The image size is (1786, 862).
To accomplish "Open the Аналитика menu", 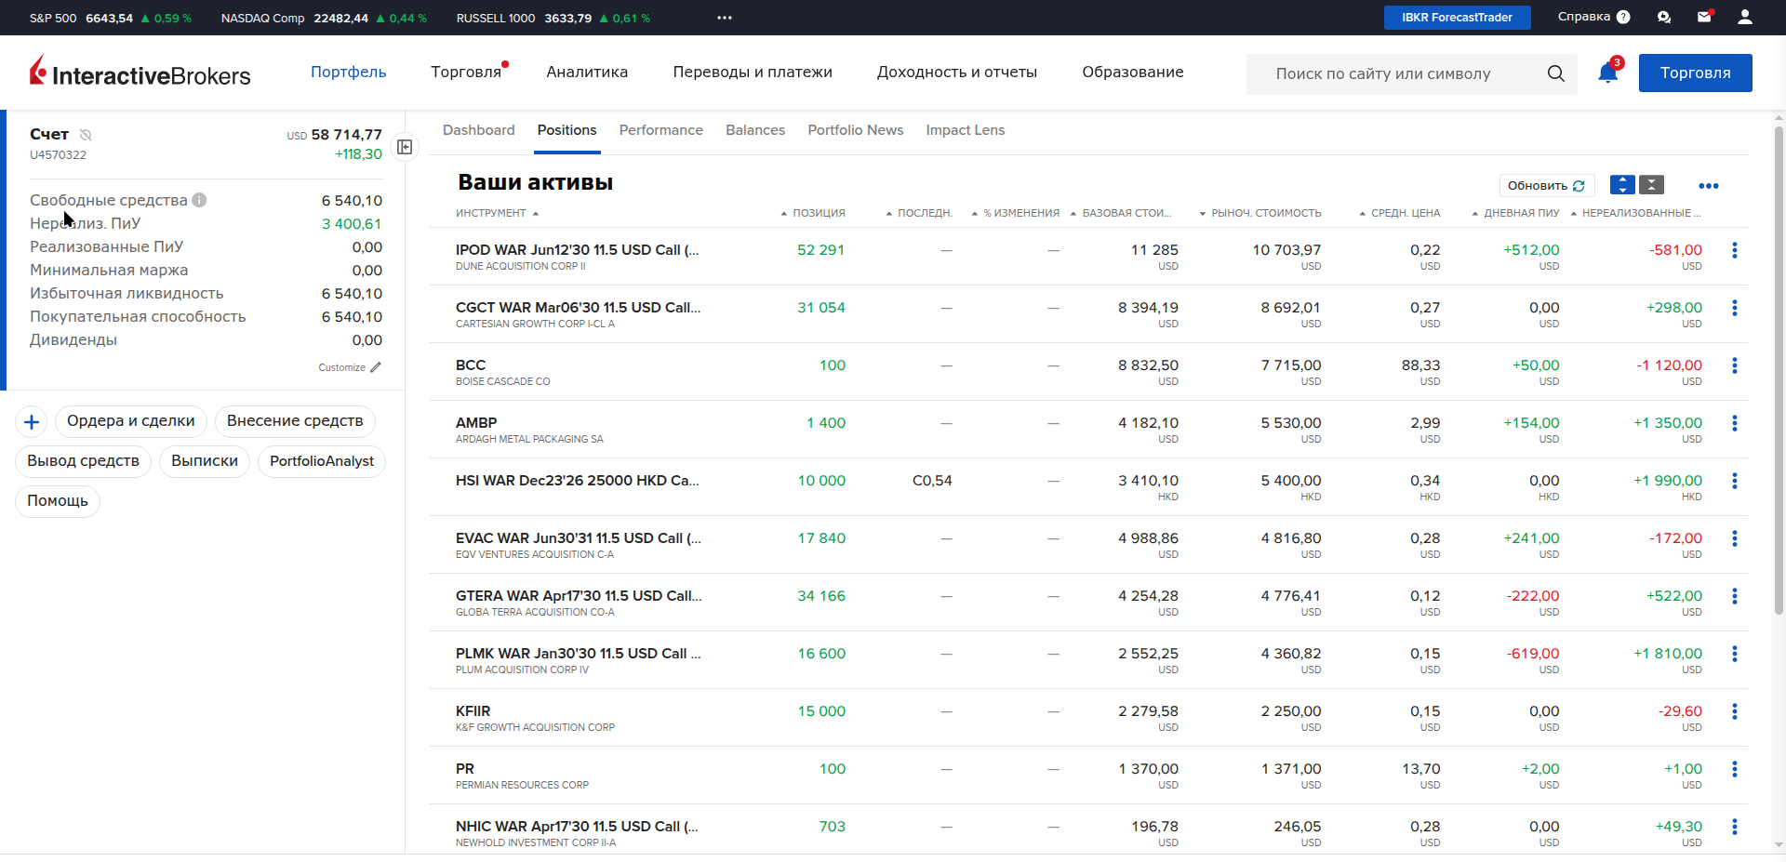I will pos(587,72).
